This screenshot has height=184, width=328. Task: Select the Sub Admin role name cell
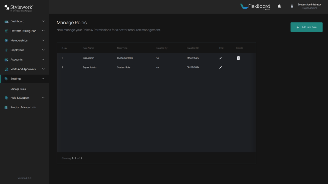[x=88, y=58]
